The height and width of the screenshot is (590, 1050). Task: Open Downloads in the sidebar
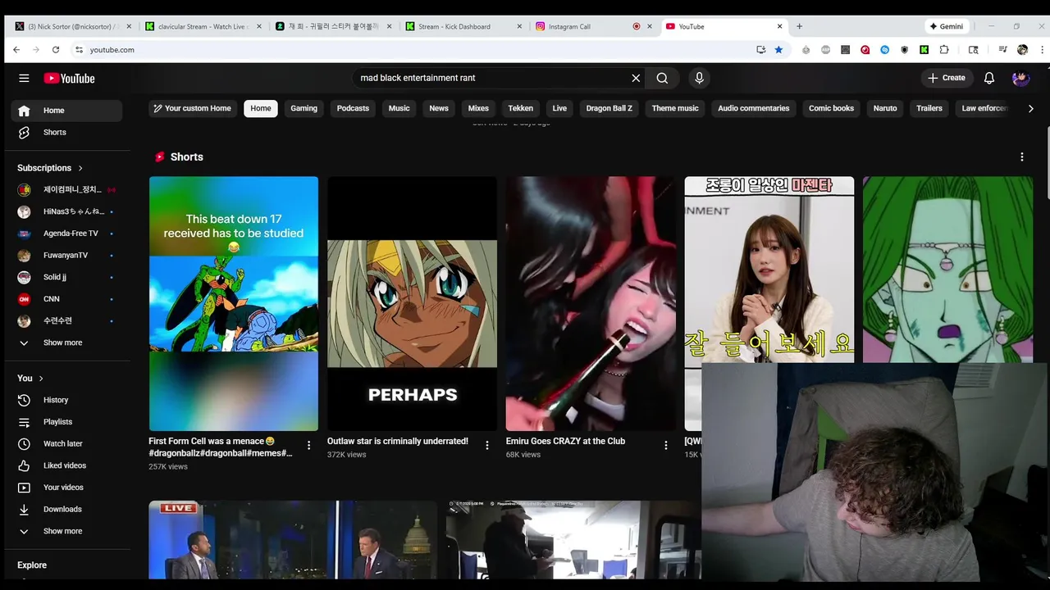click(x=66, y=509)
